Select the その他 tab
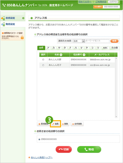Viewport: 123px width, 163px height. (x=115, y=48)
